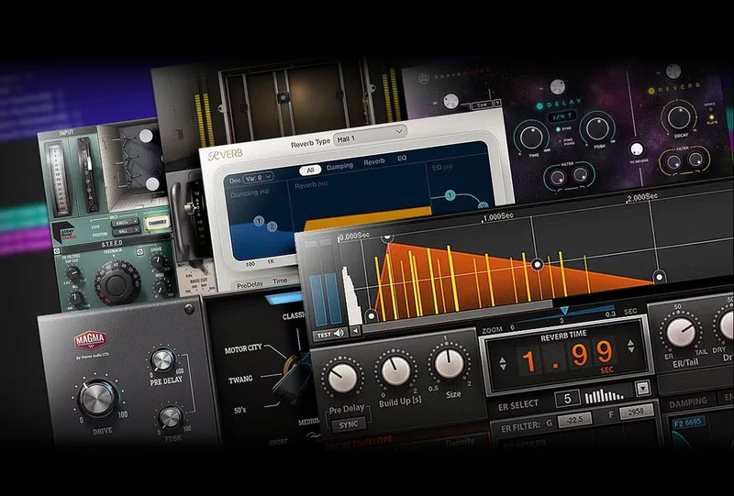Viewport: 734px width, 496px height.
Task: Open the mic POSITION dropdown showing WALL
Action: tap(126, 232)
